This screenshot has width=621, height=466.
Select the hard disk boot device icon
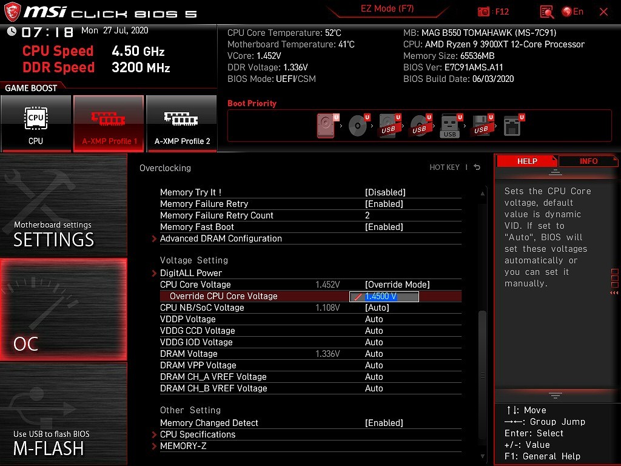click(326, 126)
